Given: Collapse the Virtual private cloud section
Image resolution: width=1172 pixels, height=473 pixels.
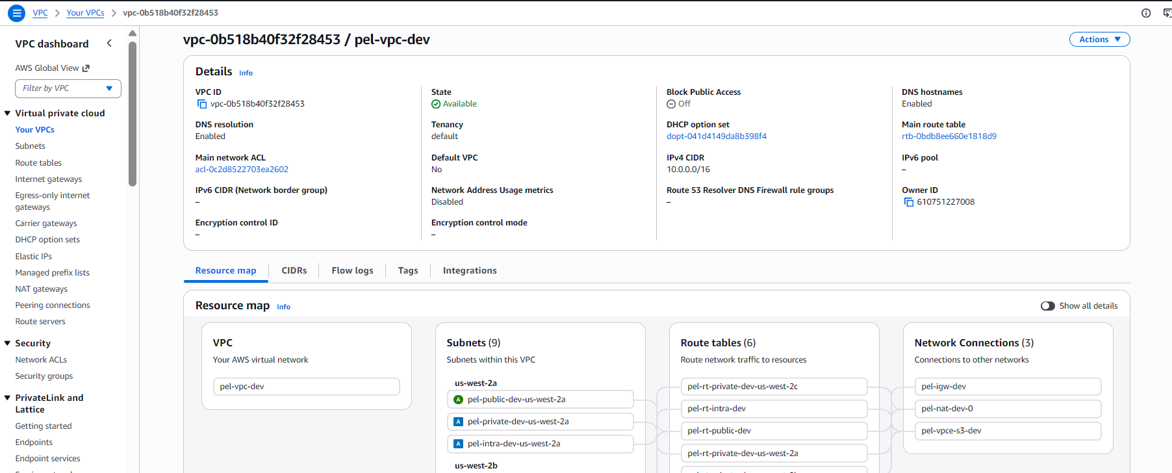Looking at the screenshot, I should click(8, 113).
